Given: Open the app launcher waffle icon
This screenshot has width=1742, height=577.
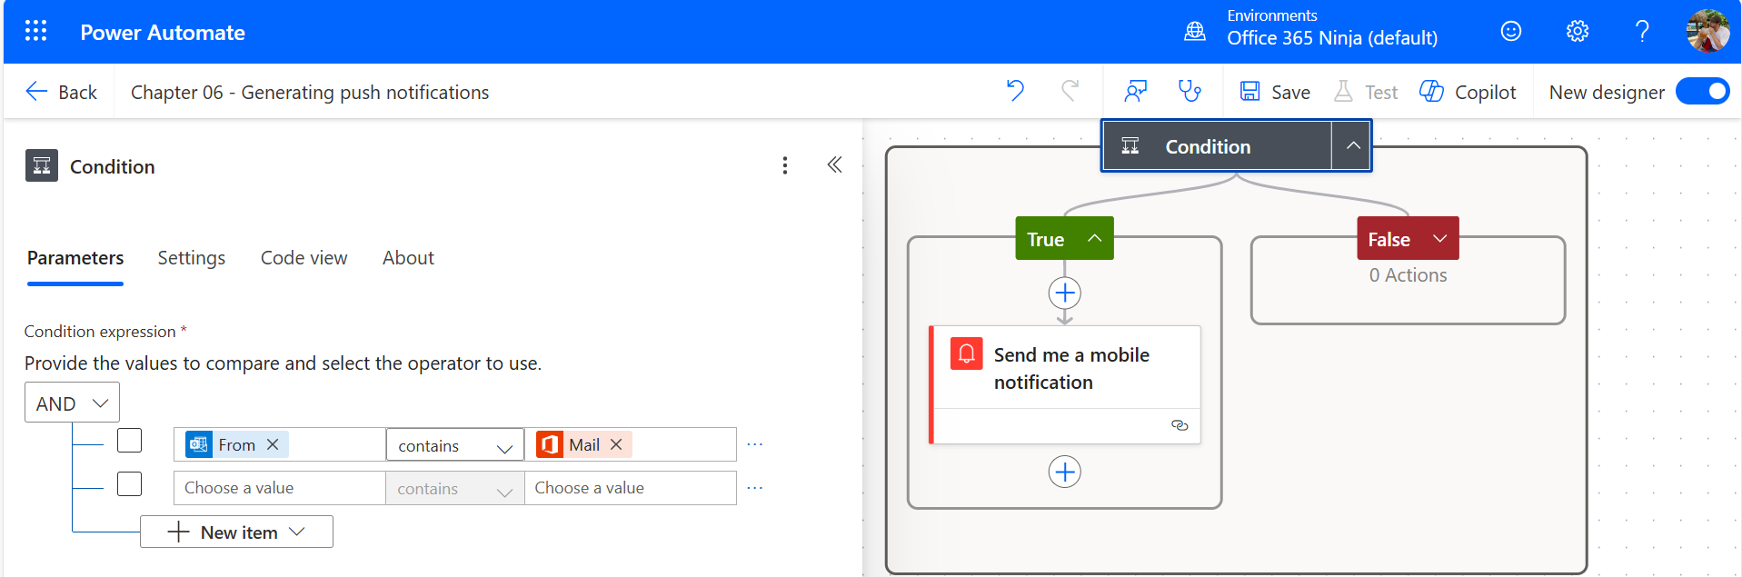Looking at the screenshot, I should [35, 32].
